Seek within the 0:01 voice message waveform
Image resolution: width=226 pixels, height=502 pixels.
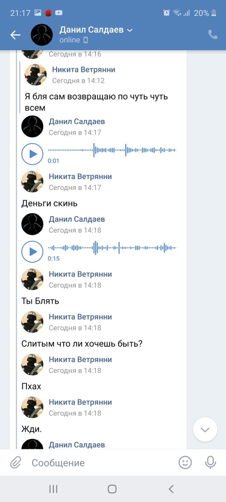(112, 150)
